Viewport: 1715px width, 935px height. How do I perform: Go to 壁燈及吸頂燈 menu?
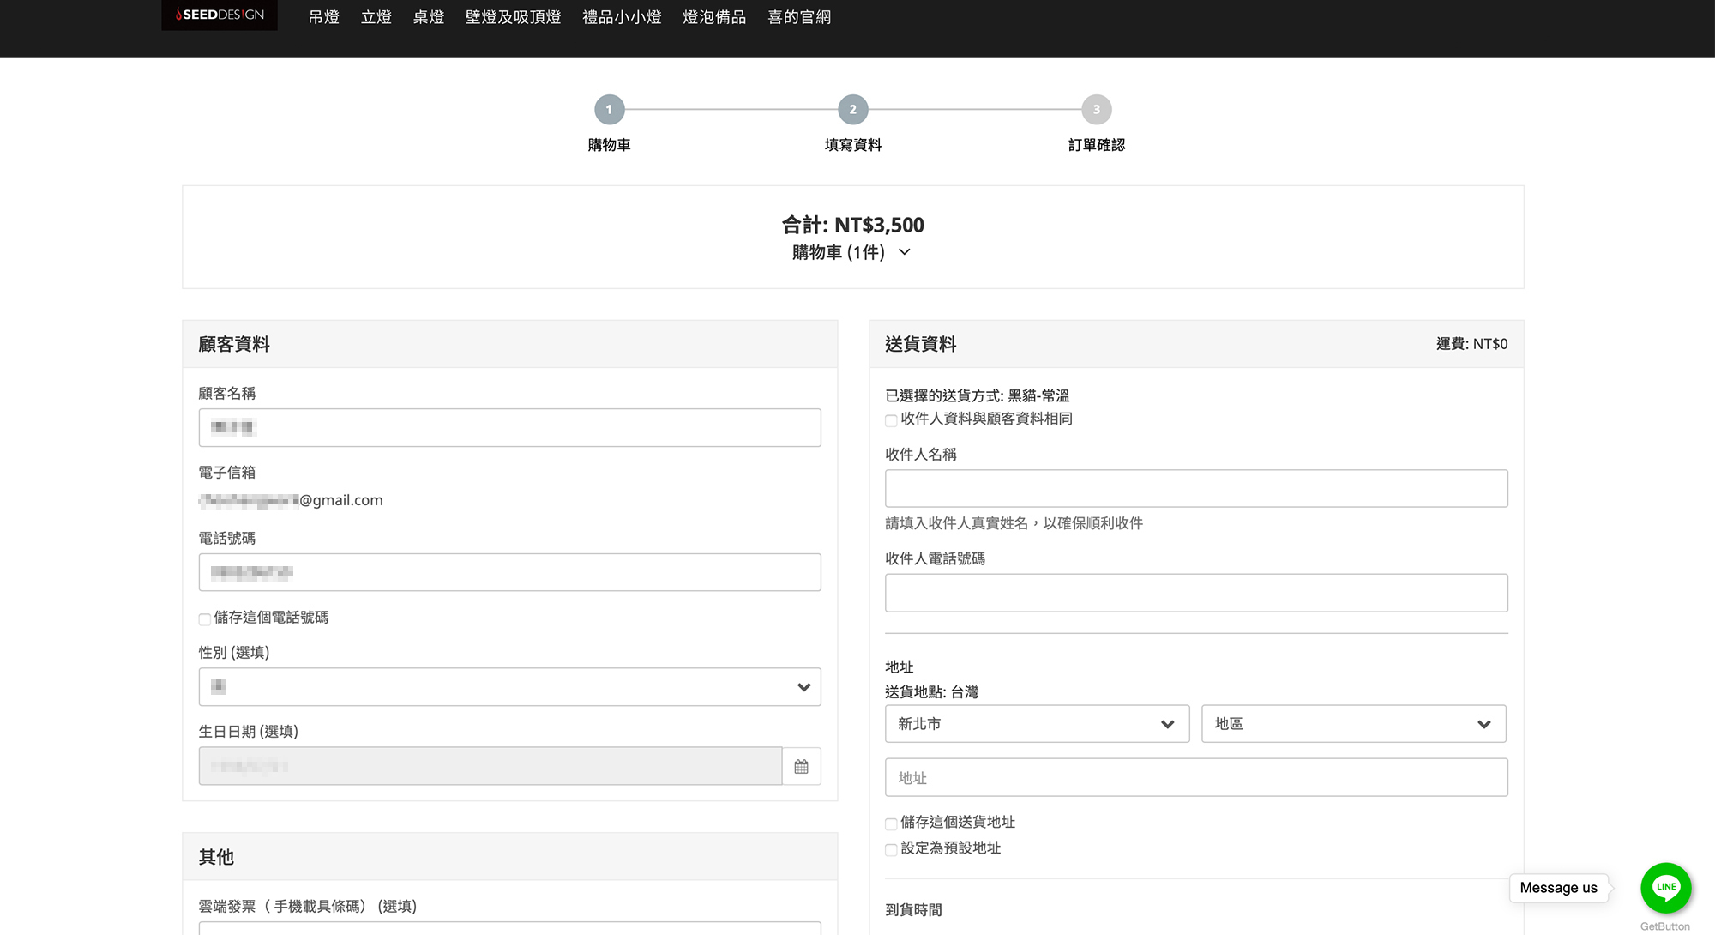[513, 17]
